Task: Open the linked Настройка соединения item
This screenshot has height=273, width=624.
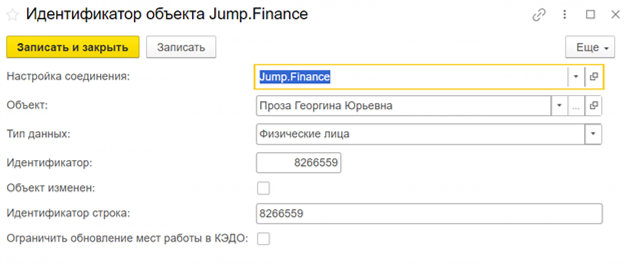Action: tap(594, 77)
